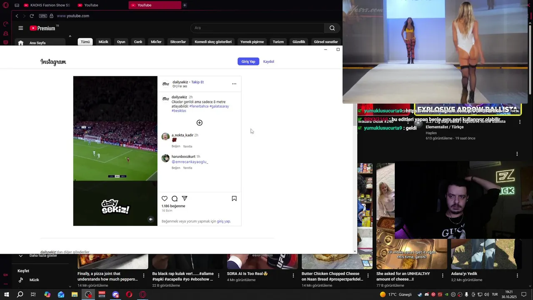
Task: Open @emrecankayaoglu_ mention link
Action: click(x=190, y=162)
